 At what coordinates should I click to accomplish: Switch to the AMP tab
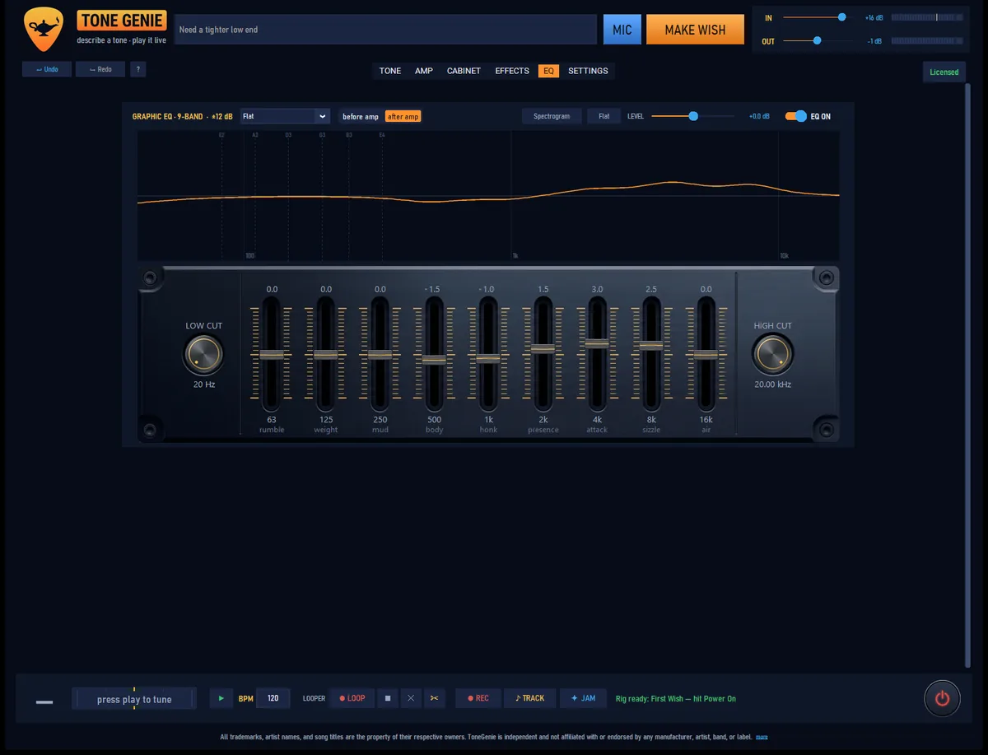pyautogui.click(x=424, y=71)
